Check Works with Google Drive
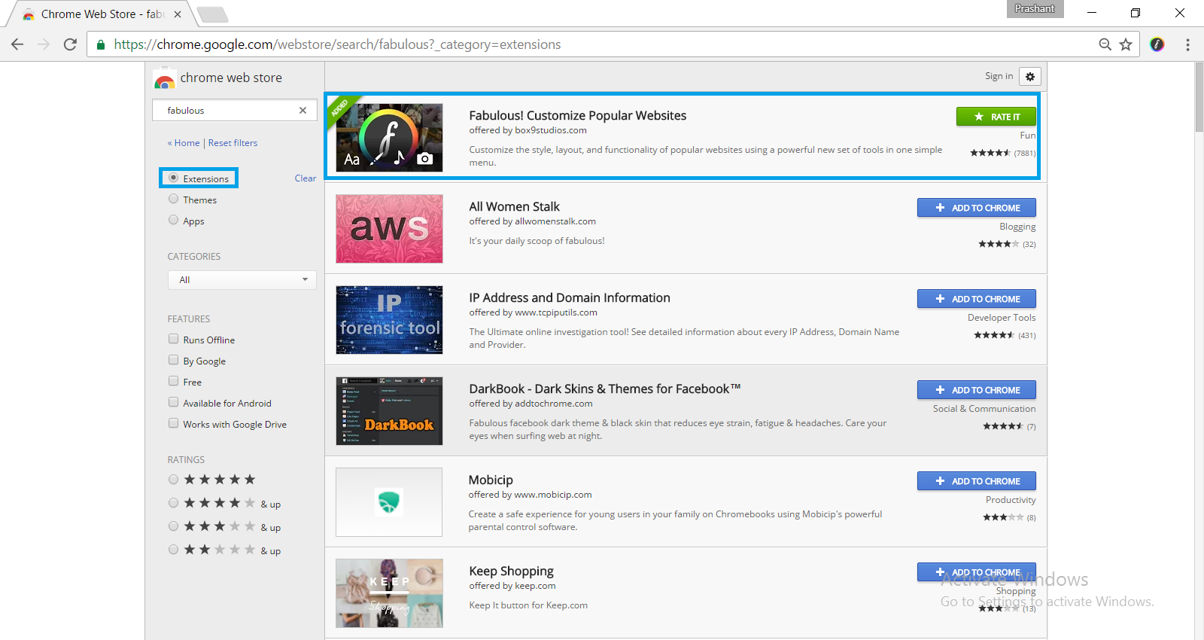 [x=174, y=423]
